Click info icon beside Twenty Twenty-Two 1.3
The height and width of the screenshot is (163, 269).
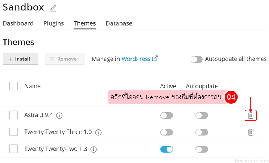(94, 149)
